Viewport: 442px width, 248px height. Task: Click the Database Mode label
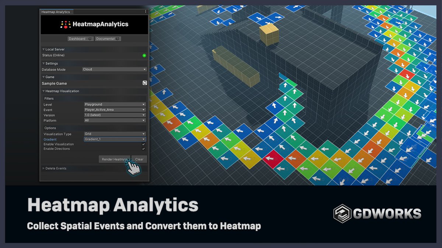[54, 69]
